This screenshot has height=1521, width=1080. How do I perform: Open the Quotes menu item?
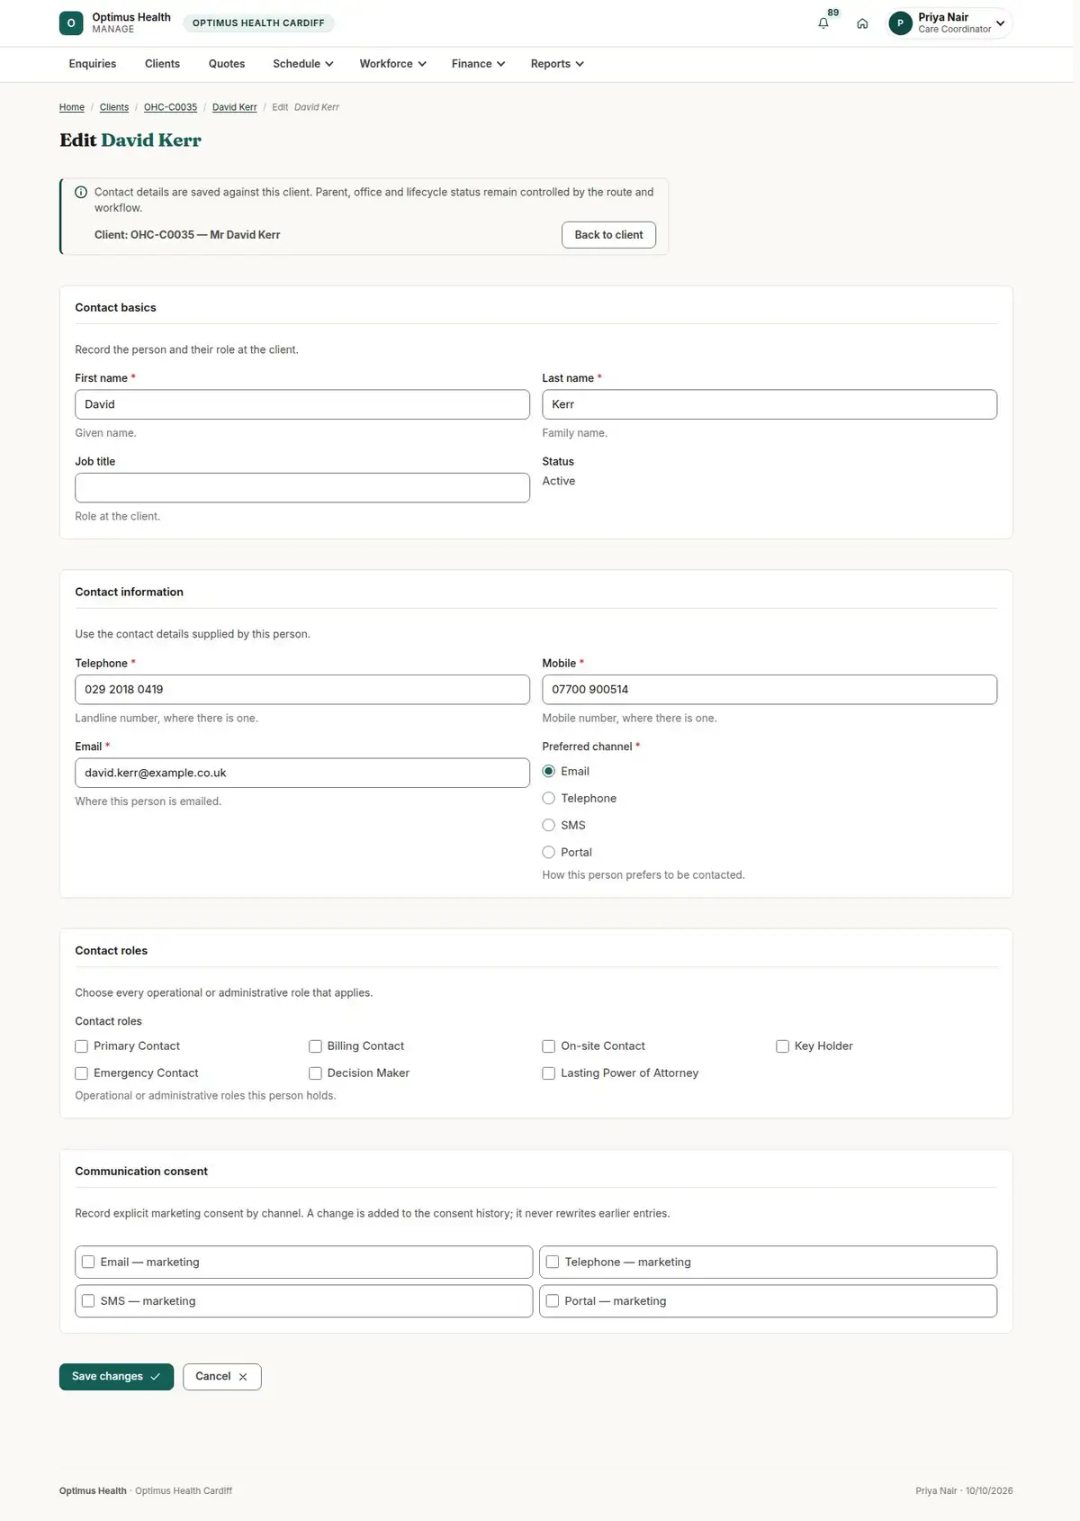point(227,64)
